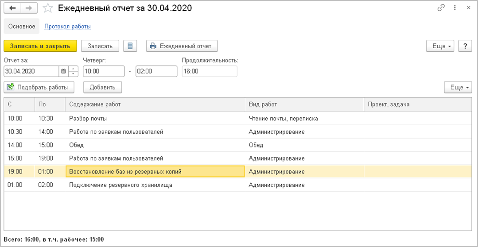Screen dimensions: 478x247
Task: Click the forward navigation arrow
Action: point(29,8)
